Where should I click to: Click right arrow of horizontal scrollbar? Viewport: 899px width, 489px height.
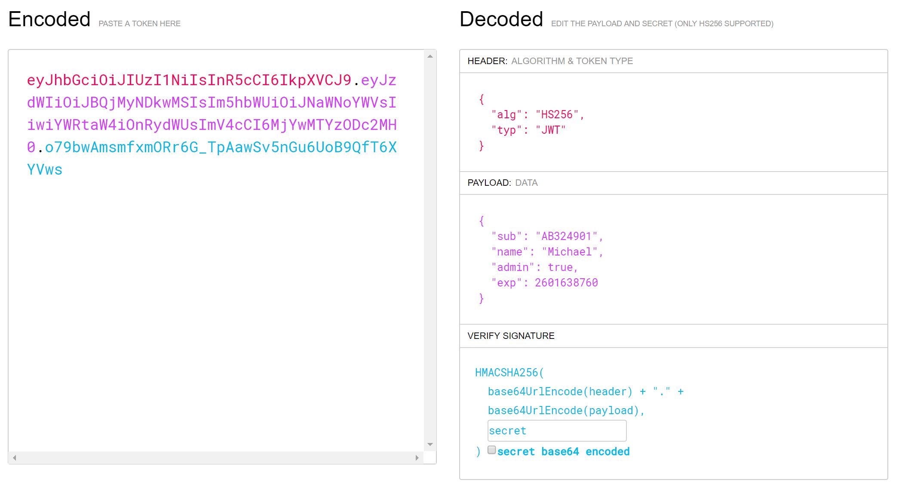click(417, 458)
